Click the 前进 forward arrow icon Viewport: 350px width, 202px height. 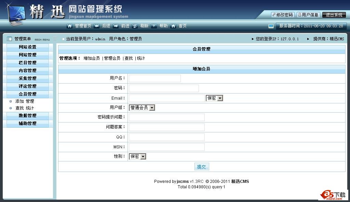116,26
